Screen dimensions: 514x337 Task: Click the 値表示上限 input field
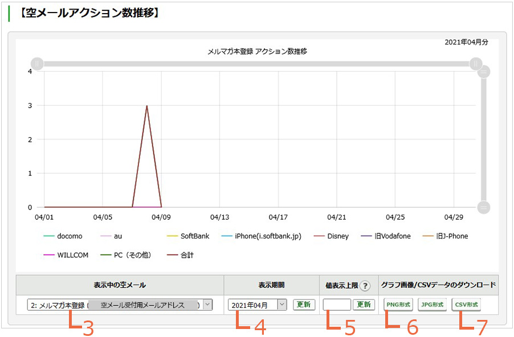337,305
